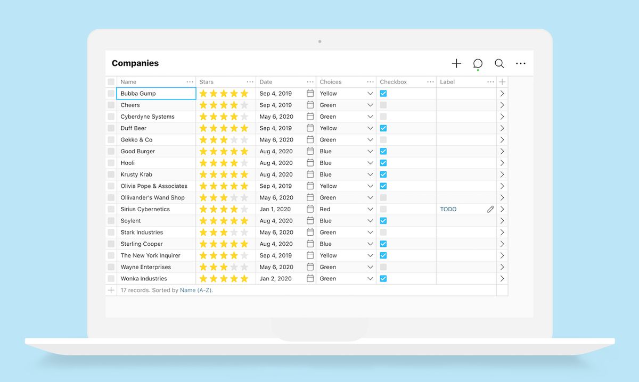The image size is (639, 382).
Task: Open the Yellow choice dropdown for Duff Beer
Action: point(370,128)
